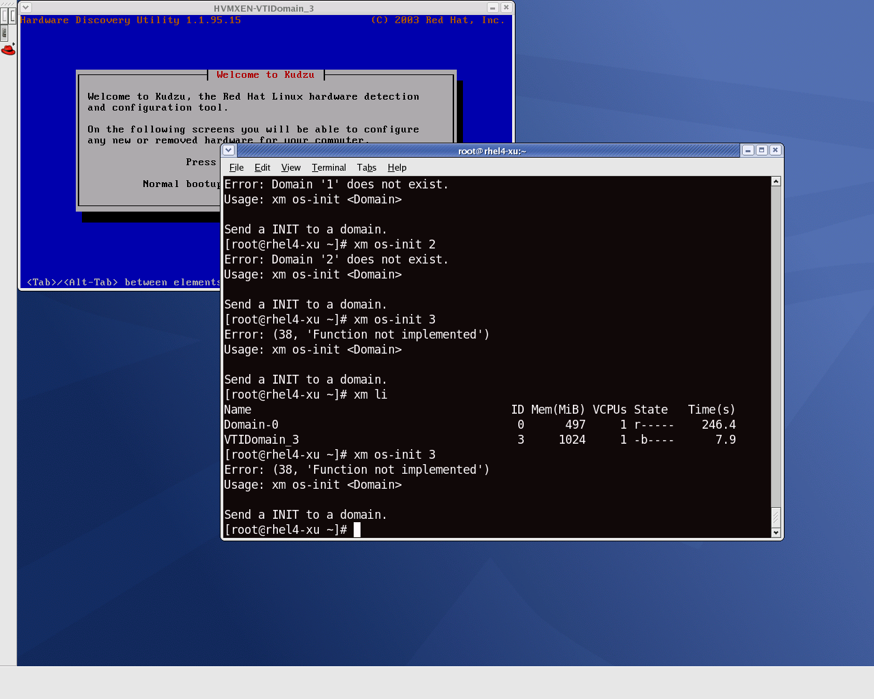Open the Edit menu in terminal
Image resolution: width=874 pixels, height=699 pixels.
click(x=262, y=167)
